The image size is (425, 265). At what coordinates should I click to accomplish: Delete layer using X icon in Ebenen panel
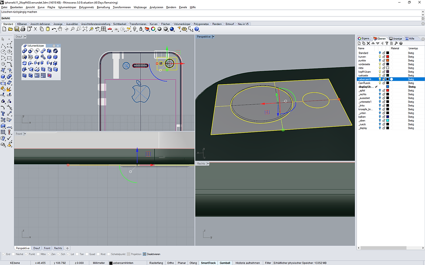(368, 43)
